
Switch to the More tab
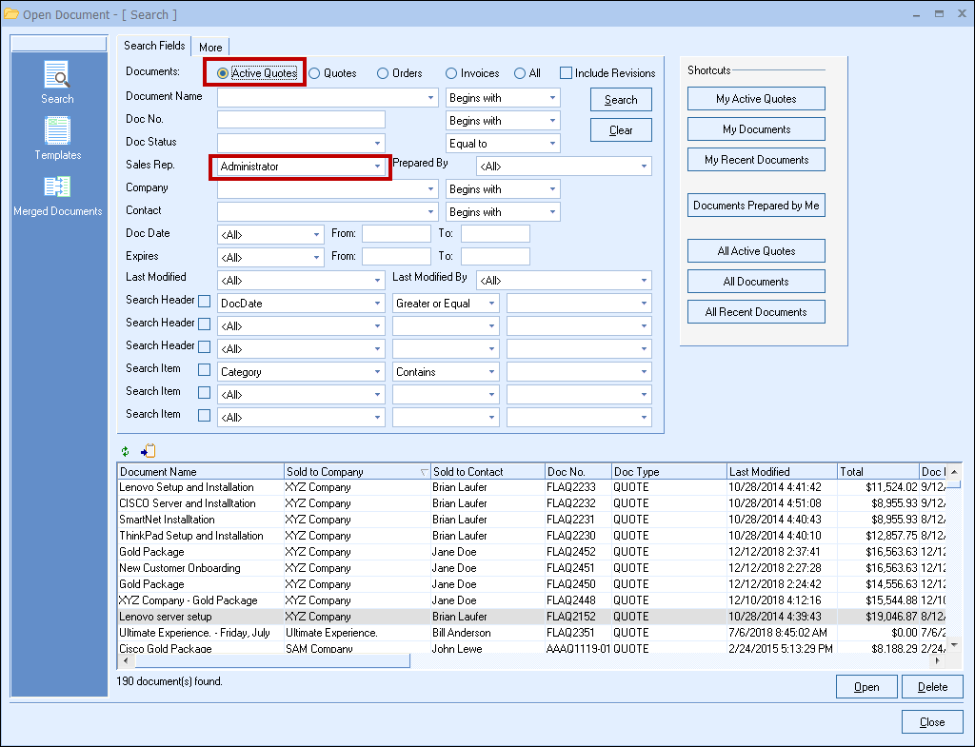coord(210,47)
